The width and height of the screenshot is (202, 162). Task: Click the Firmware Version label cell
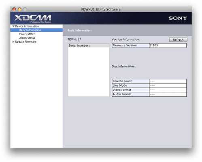pyautogui.click(x=130, y=46)
